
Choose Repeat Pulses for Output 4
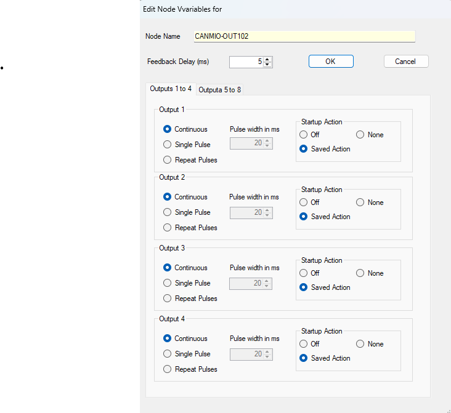pos(168,369)
